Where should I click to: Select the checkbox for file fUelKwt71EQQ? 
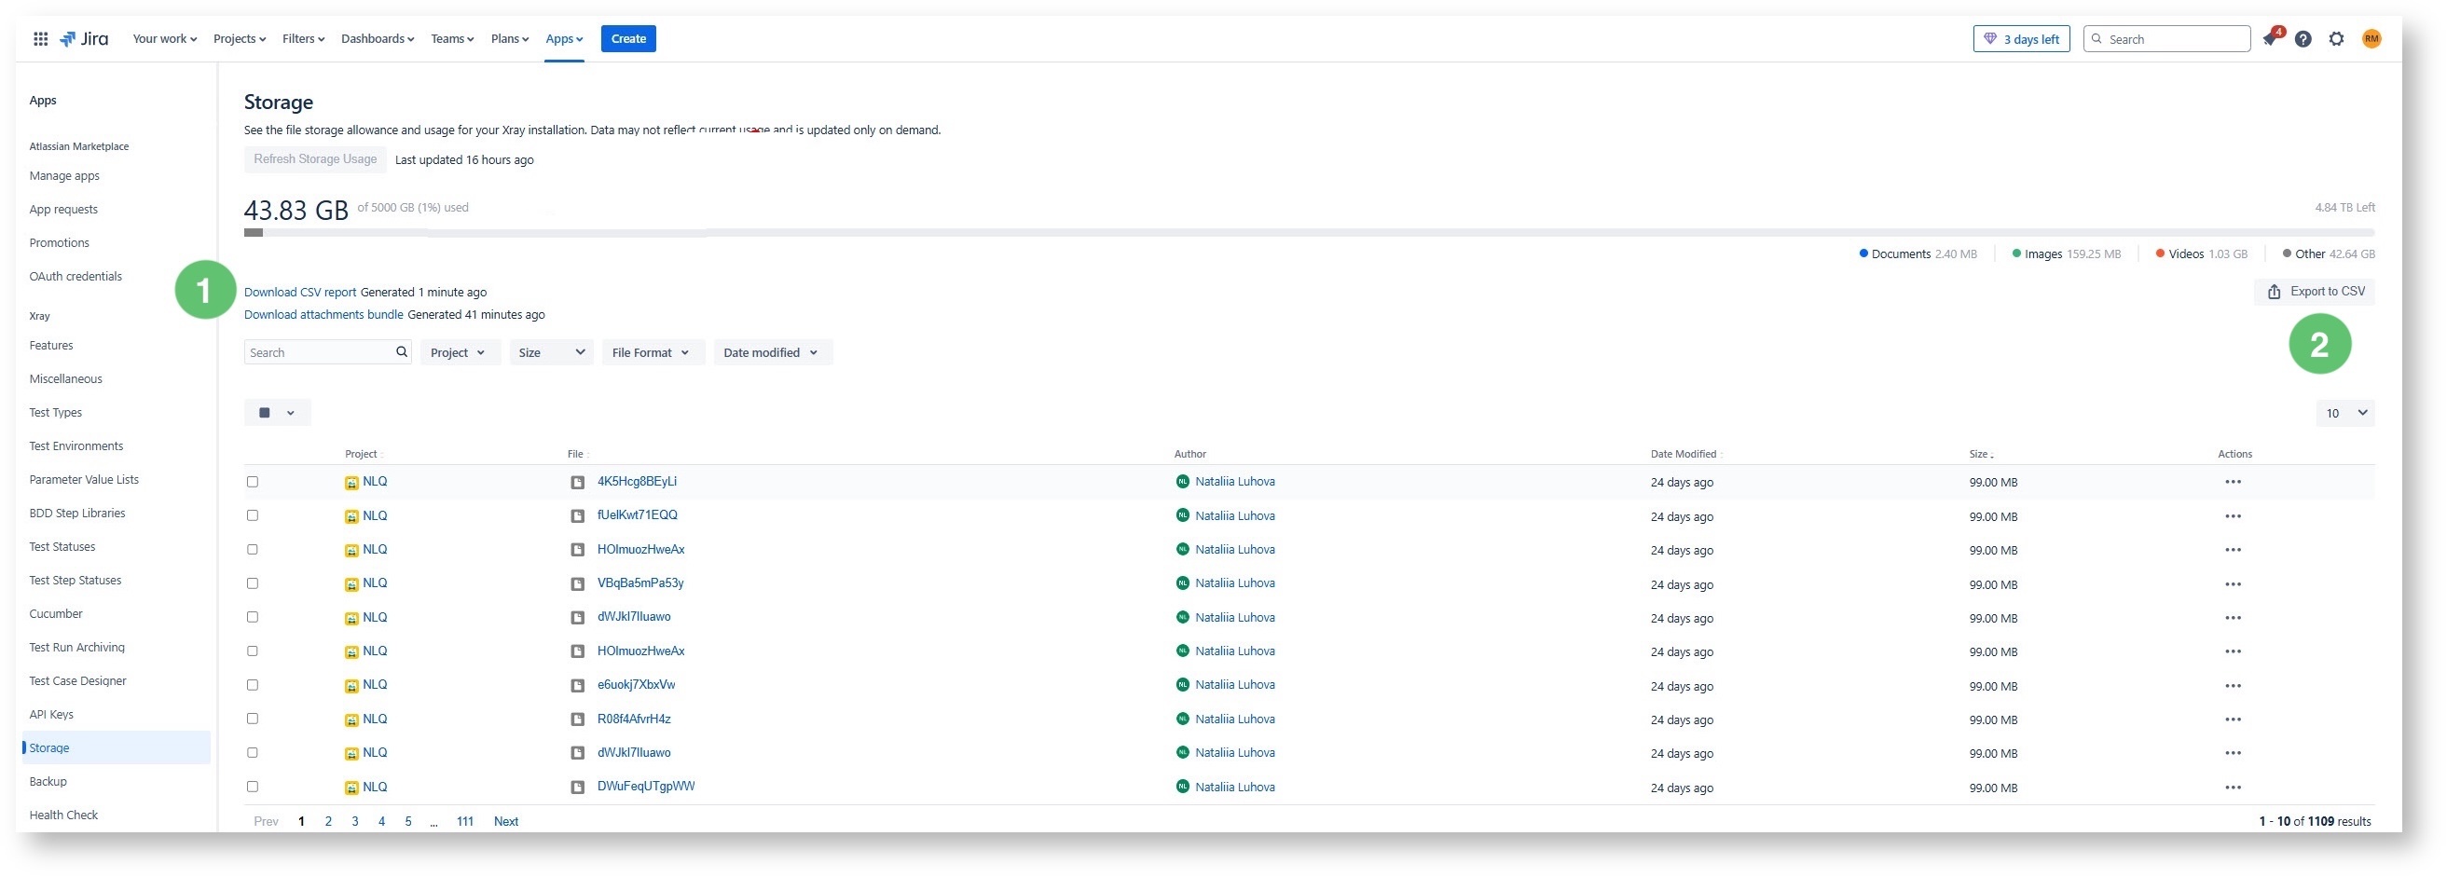coord(253,516)
